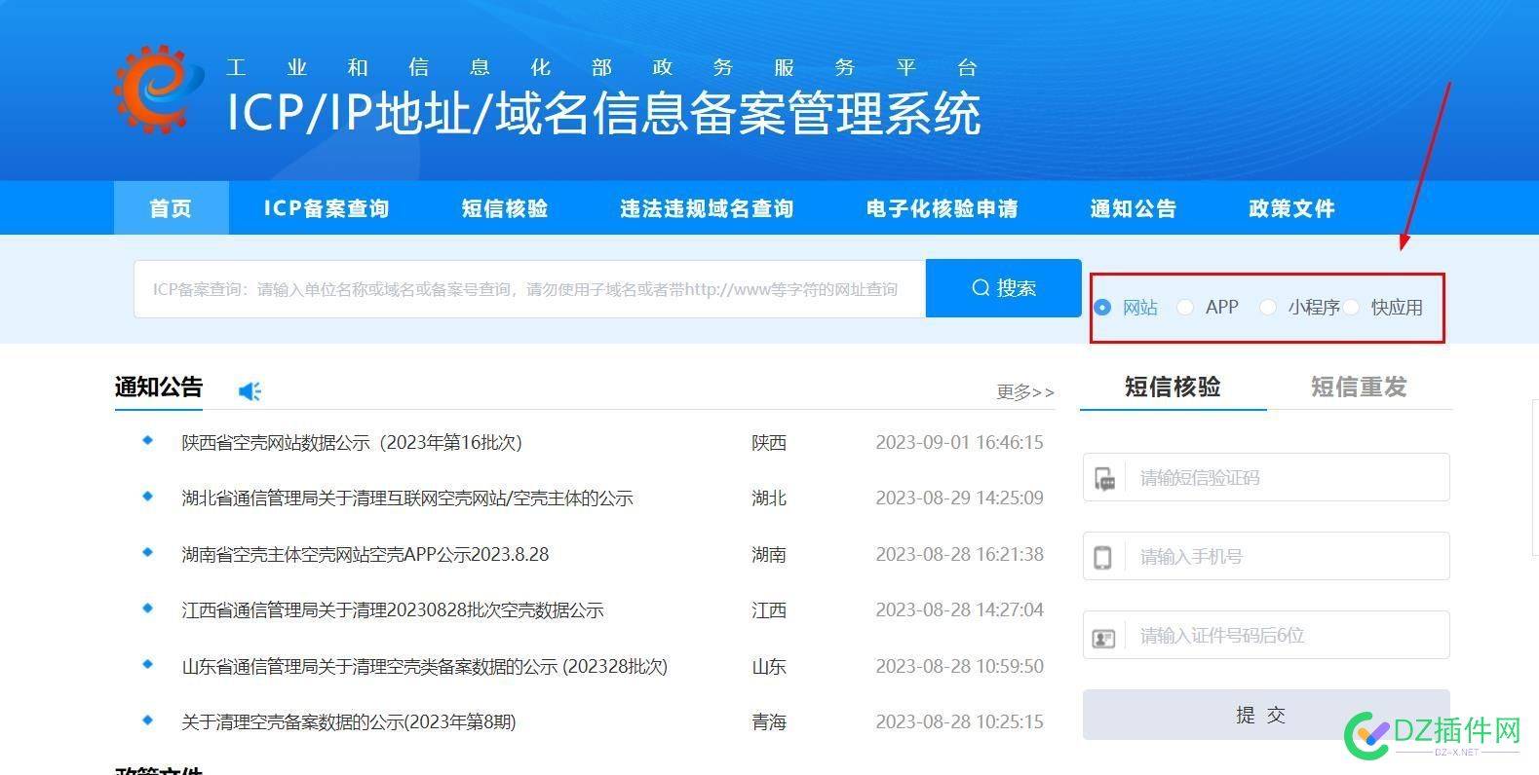
Task: Click the 陕西 province cell
Action: click(x=769, y=442)
